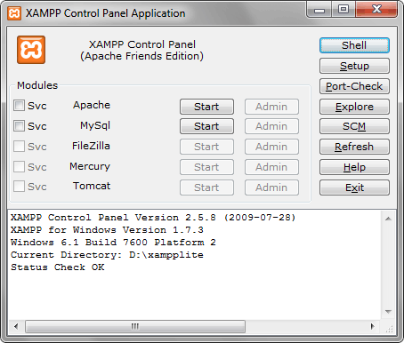Click Explore to browse XAMPP folder
404x343 pixels.
click(354, 107)
